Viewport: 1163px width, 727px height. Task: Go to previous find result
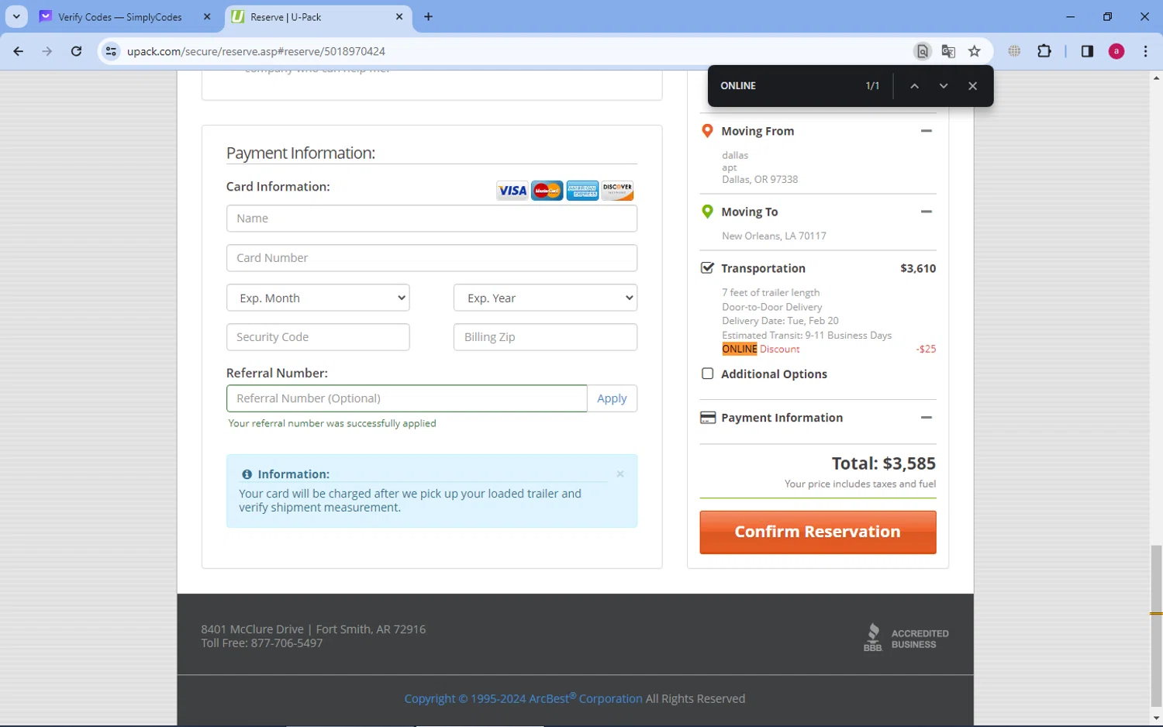pyautogui.click(x=914, y=86)
